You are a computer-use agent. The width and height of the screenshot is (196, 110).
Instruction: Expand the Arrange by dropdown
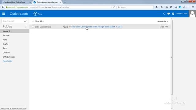[x=163, y=21]
